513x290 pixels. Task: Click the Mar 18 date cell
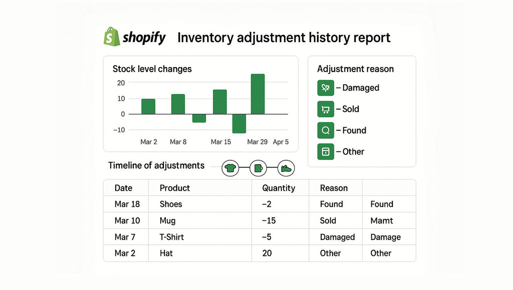tap(127, 204)
